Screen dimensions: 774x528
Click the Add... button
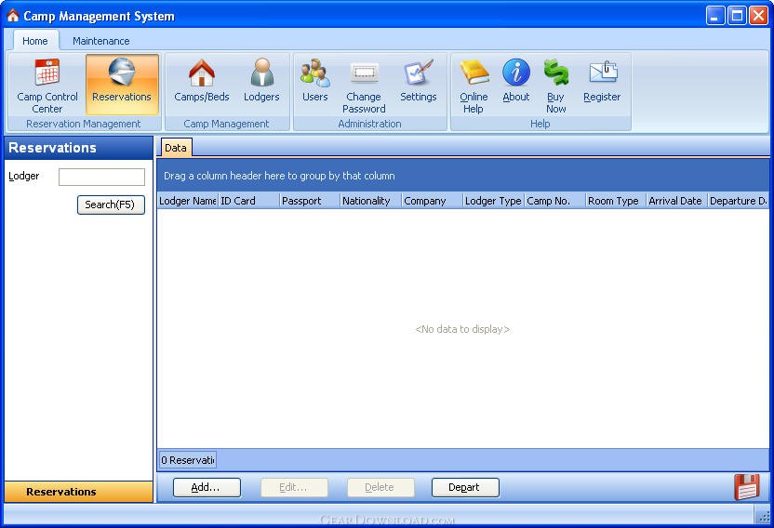(x=207, y=487)
